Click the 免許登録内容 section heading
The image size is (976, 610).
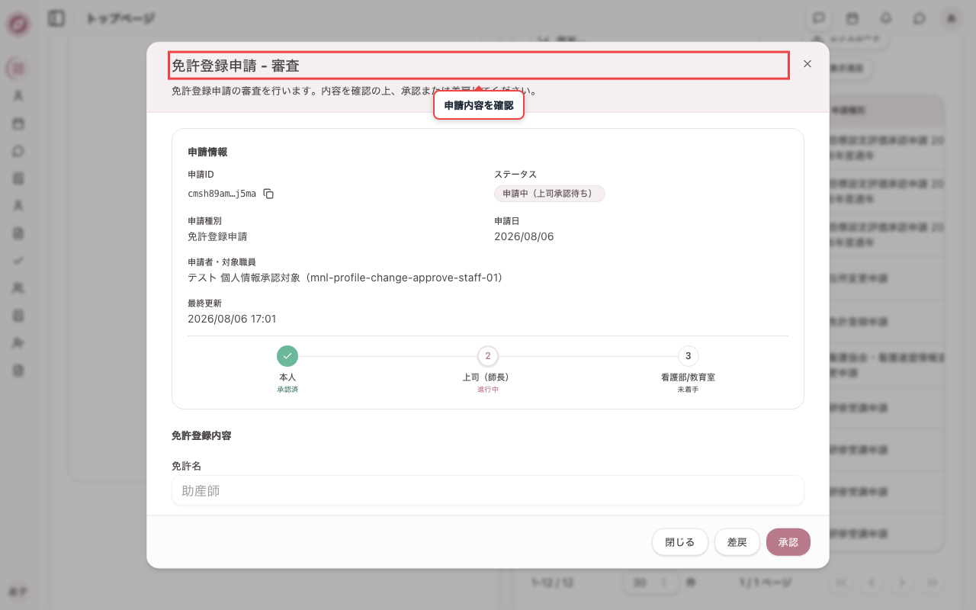(x=201, y=436)
